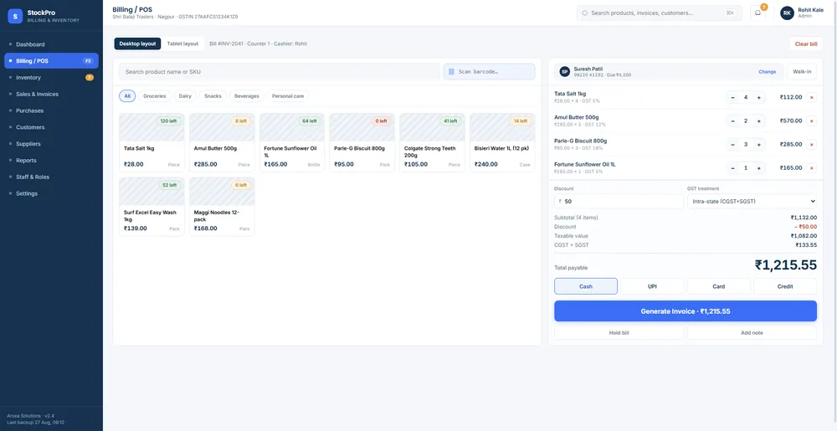The width and height of the screenshot is (837, 431).
Task: Filter products by Groceries
Action: tap(155, 96)
